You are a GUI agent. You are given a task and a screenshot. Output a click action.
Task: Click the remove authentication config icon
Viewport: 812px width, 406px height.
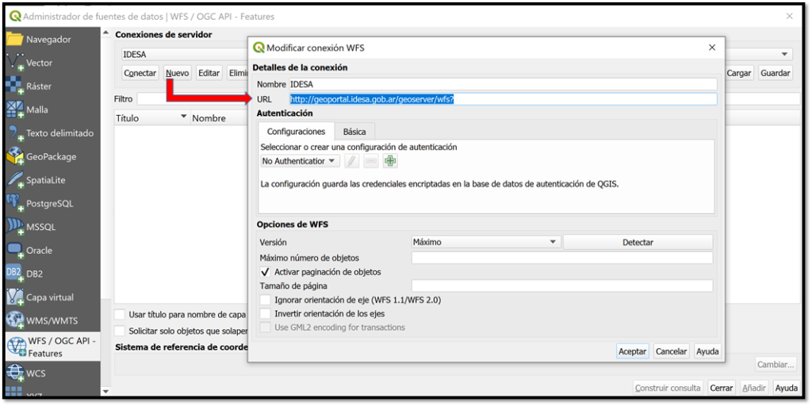371,161
